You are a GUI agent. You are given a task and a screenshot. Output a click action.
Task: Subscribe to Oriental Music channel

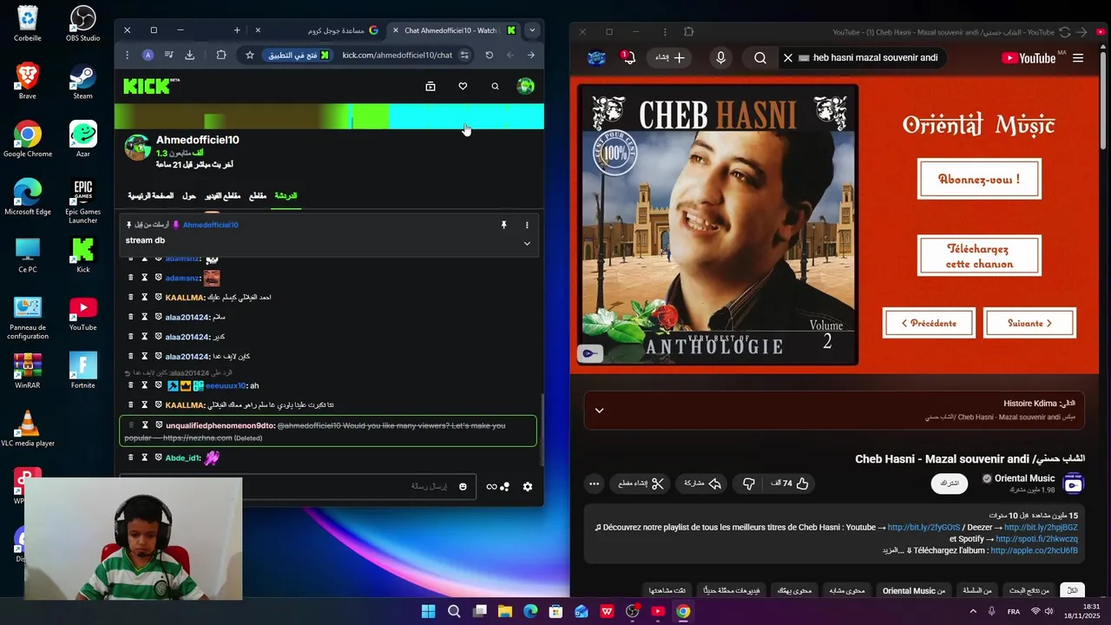[x=950, y=484]
